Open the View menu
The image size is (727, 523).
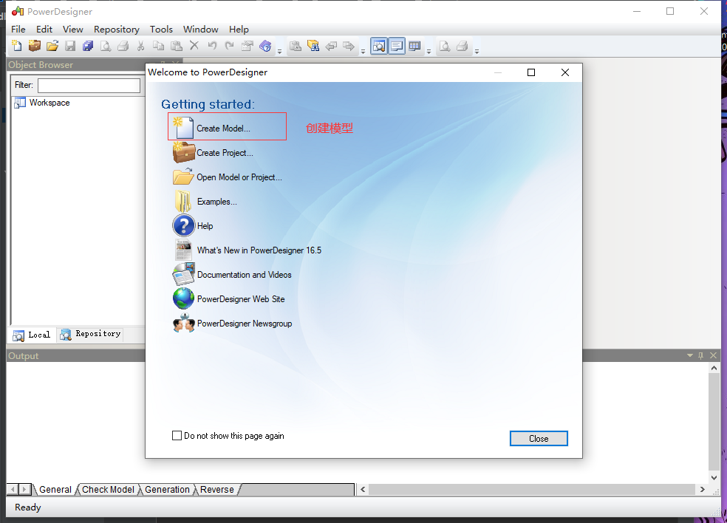(73, 30)
